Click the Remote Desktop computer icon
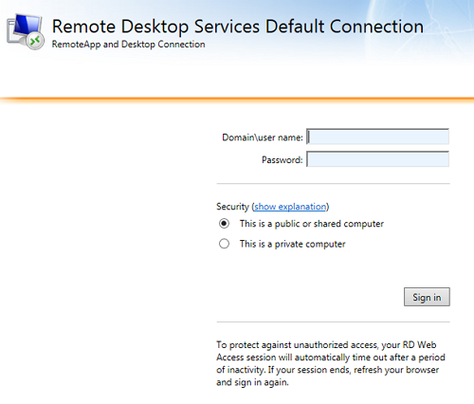474x404 pixels. (x=26, y=31)
